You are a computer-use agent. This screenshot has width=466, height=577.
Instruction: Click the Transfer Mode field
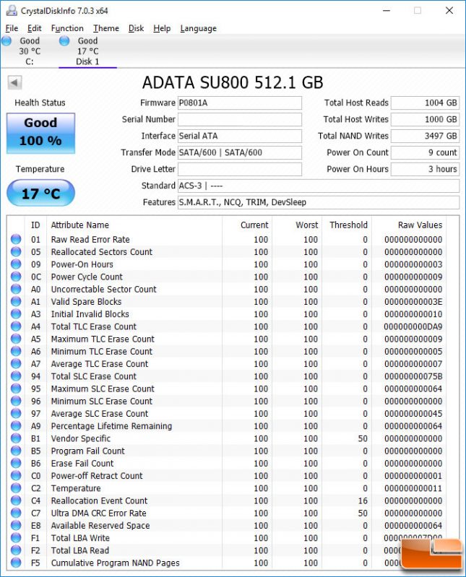click(x=240, y=152)
